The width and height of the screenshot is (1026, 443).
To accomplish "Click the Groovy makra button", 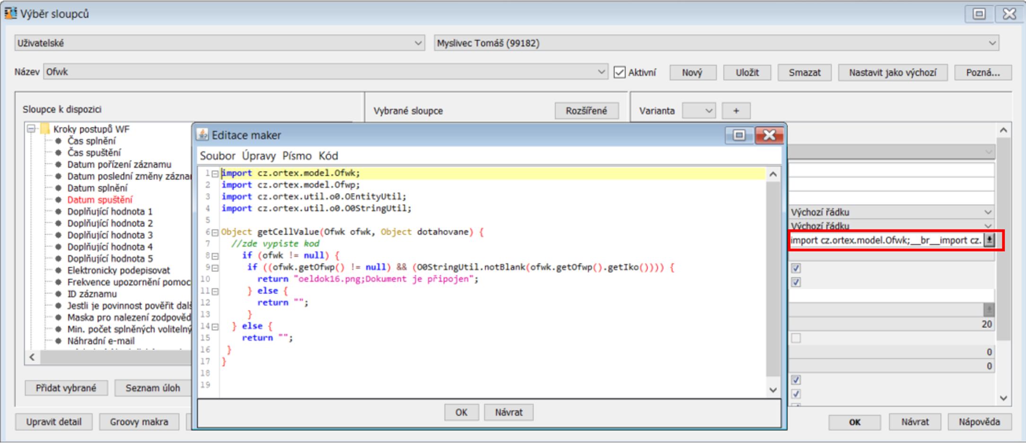I will point(139,422).
